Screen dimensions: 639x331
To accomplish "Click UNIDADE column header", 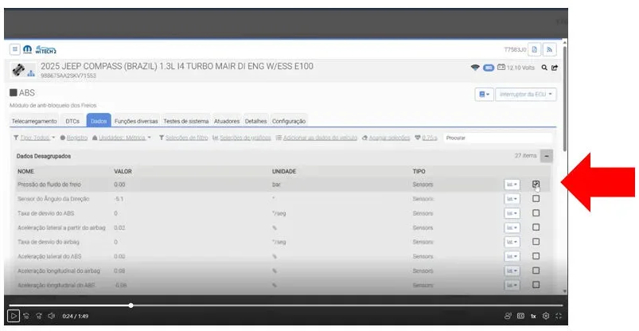I will click(284, 171).
